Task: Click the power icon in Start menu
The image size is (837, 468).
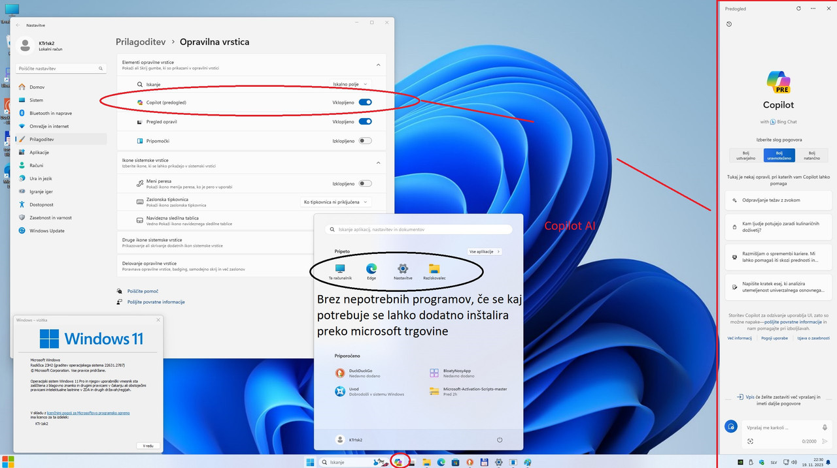Action: [x=500, y=440]
